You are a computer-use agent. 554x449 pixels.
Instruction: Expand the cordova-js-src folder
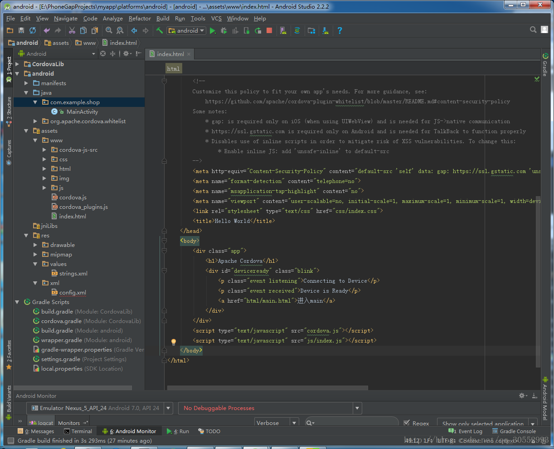coord(44,150)
